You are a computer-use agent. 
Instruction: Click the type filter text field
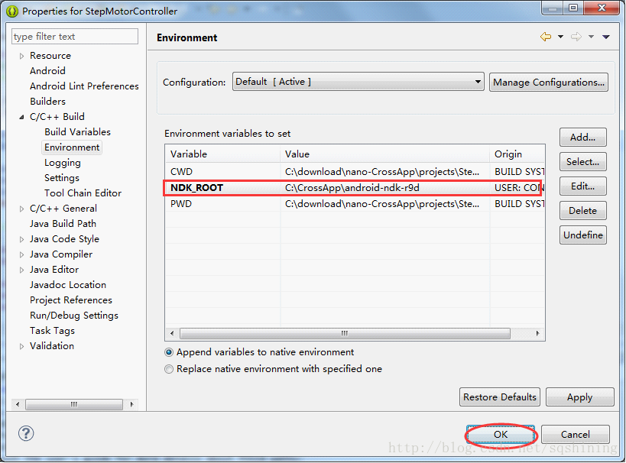[x=75, y=37]
